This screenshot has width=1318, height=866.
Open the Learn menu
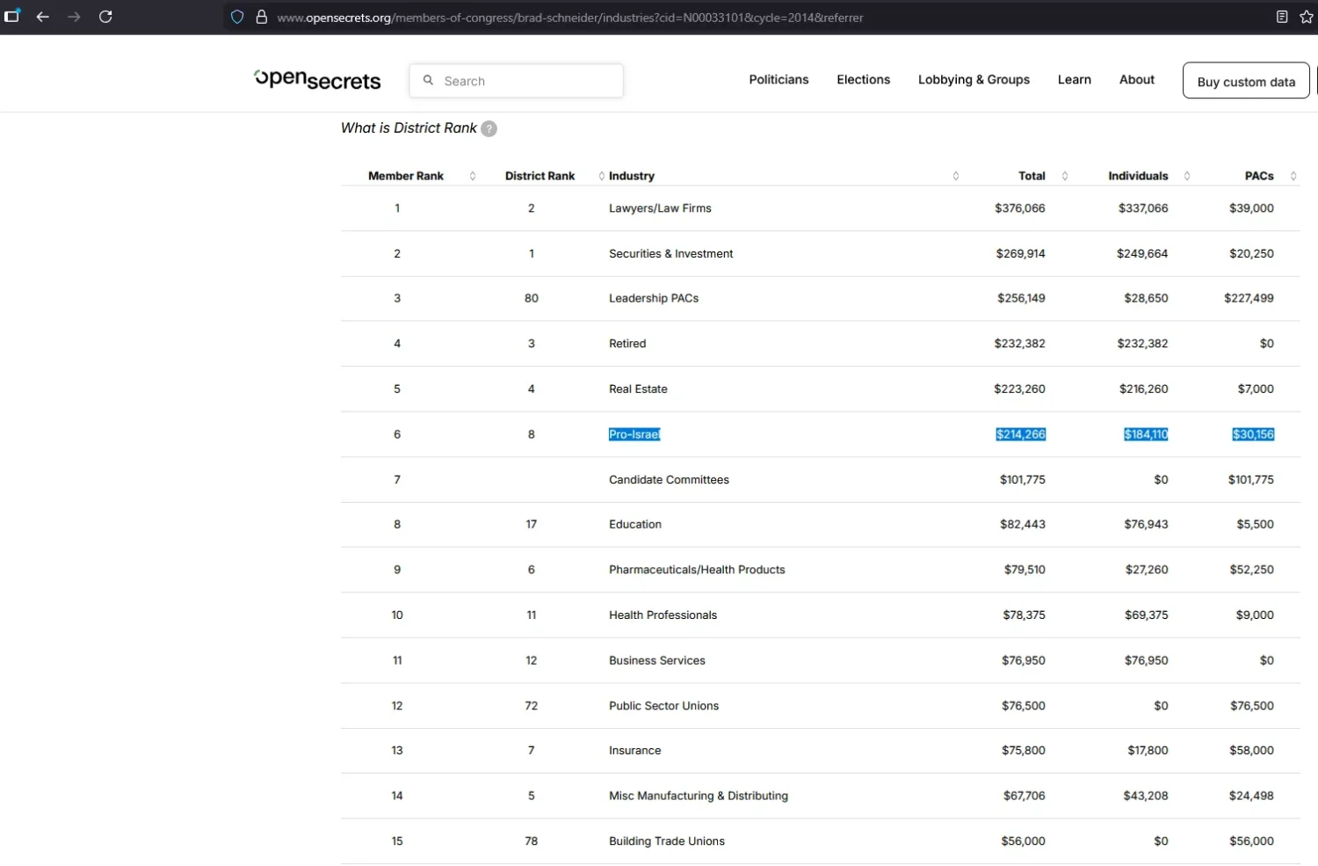pyautogui.click(x=1074, y=79)
